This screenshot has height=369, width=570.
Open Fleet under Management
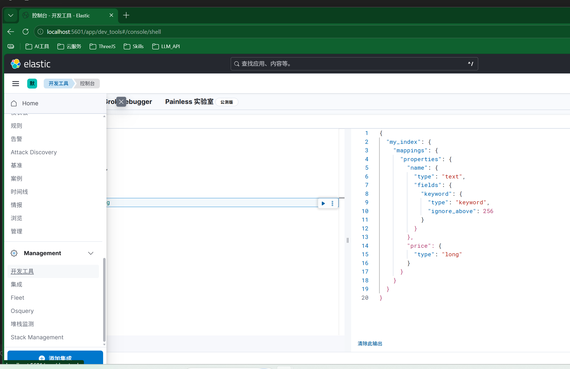point(17,298)
